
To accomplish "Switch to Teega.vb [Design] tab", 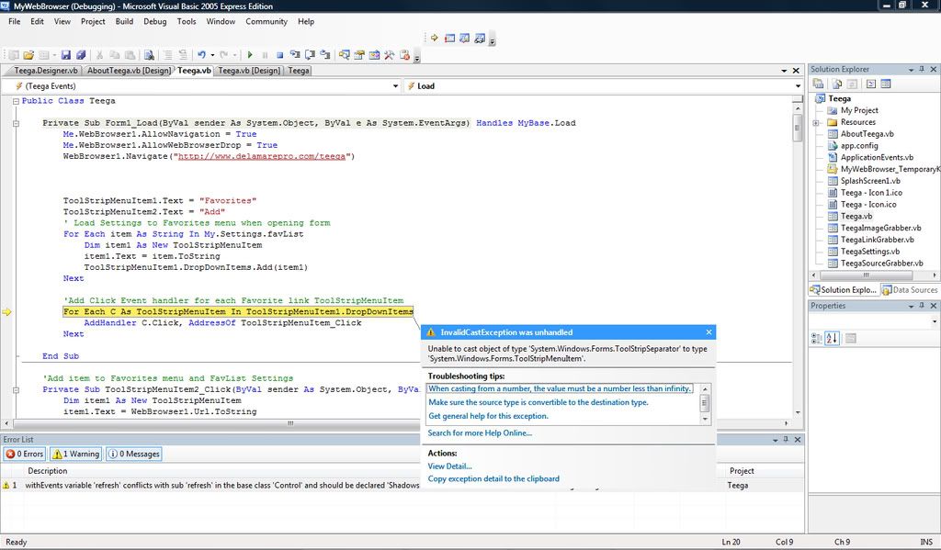I will point(249,70).
